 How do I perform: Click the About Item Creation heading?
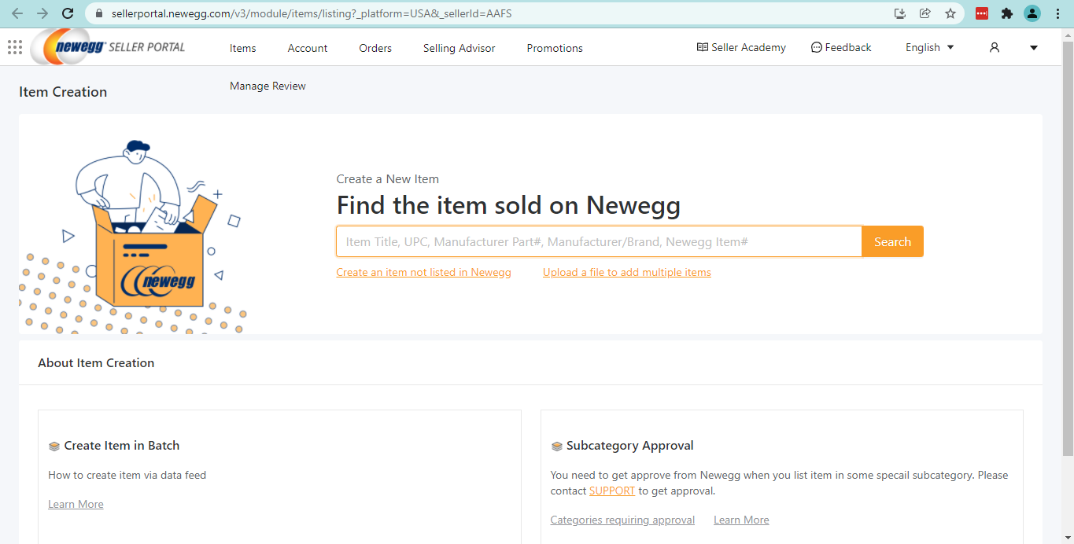pyautogui.click(x=96, y=363)
